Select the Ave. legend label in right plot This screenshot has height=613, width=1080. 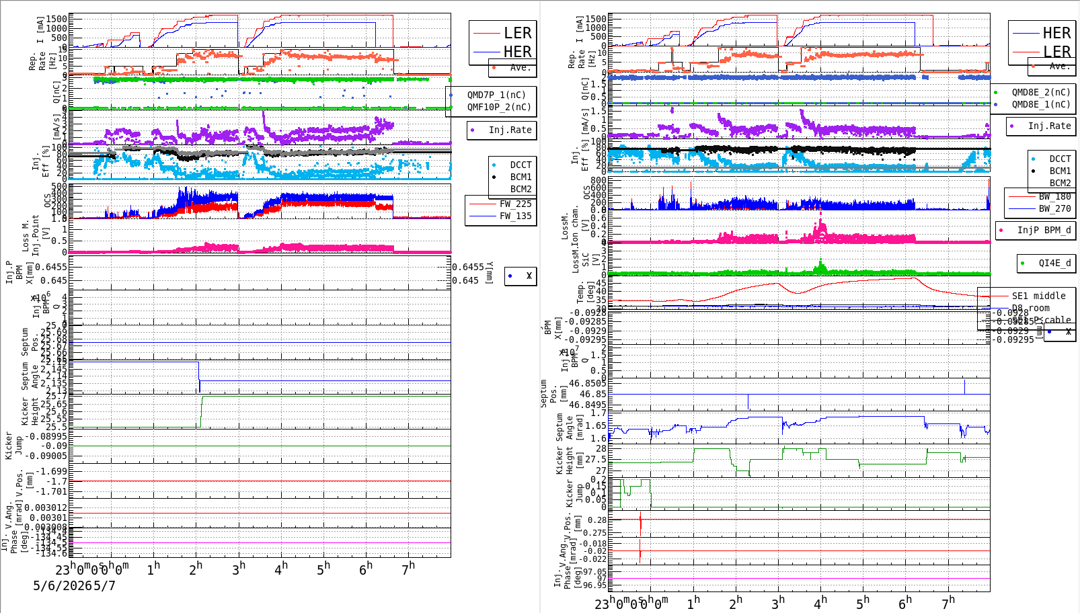[x=1059, y=66]
